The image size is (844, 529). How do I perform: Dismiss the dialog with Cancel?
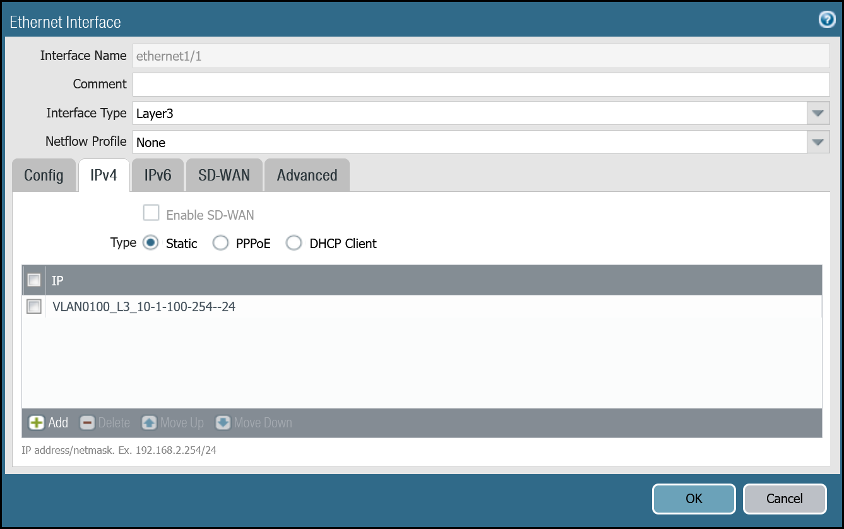[x=785, y=498]
